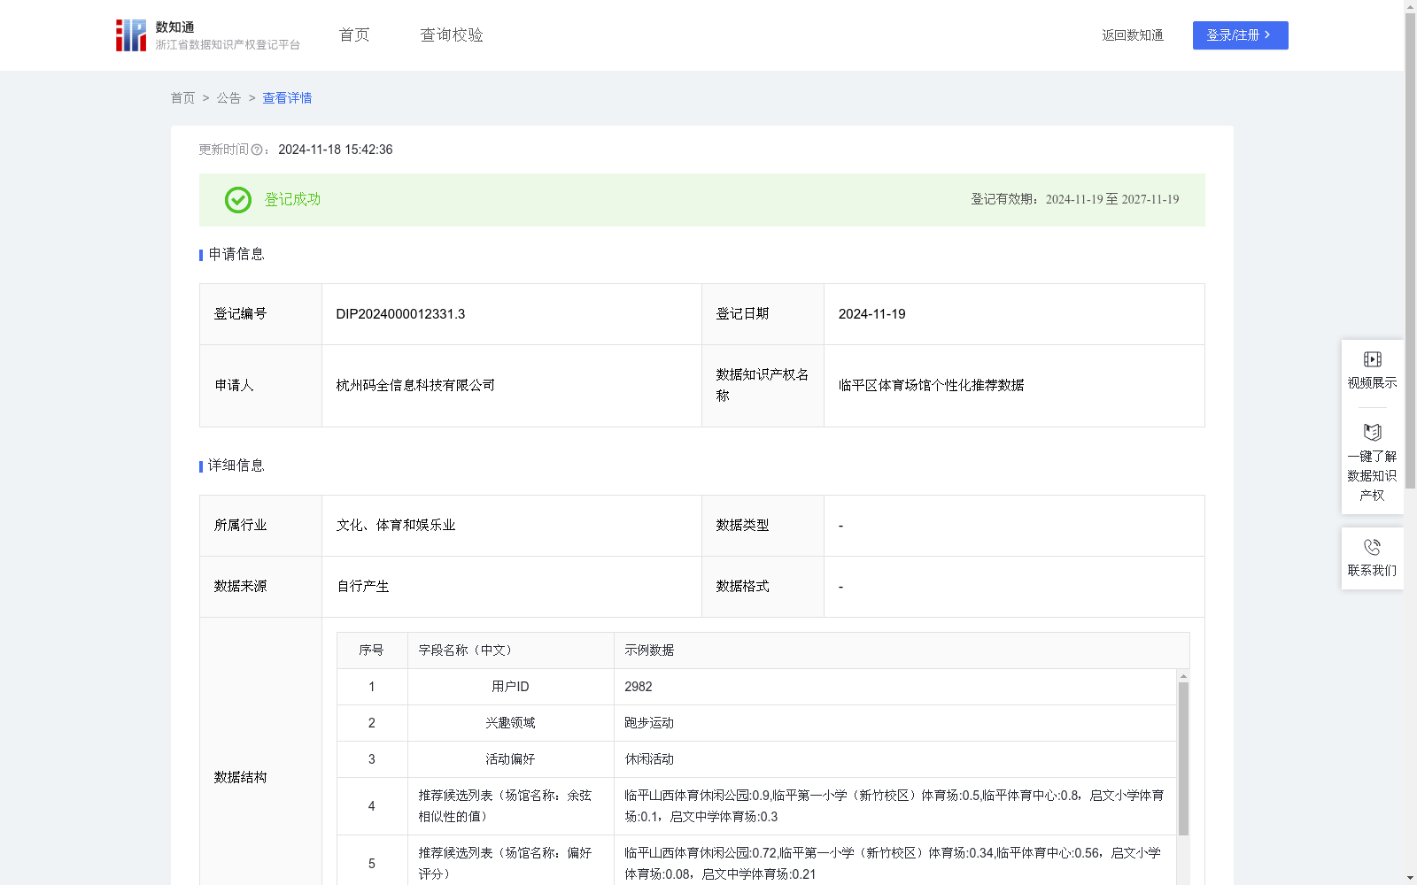This screenshot has height=885, width=1417.
Task: Click the 字段名称（中文） column header
Action: [x=511, y=650]
